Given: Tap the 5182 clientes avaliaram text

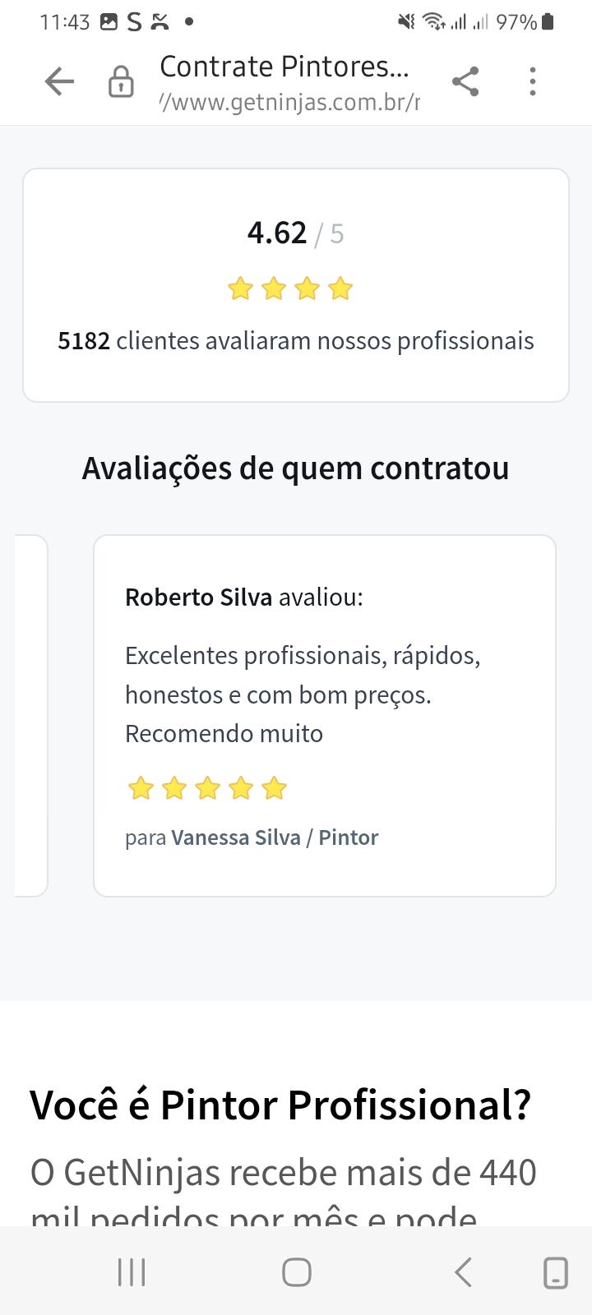Looking at the screenshot, I should click(x=296, y=341).
